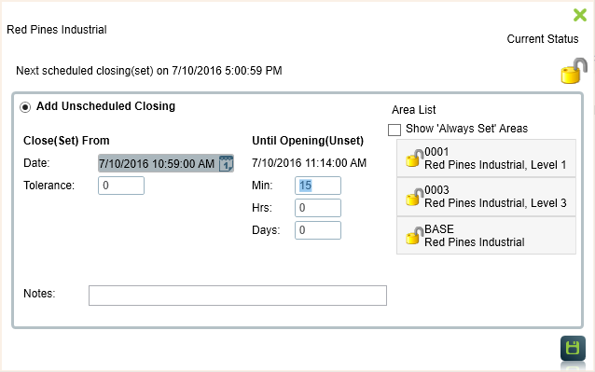This screenshot has height=372, width=595.
Task: Click the padlock icon for area 0003
Action: (x=414, y=197)
